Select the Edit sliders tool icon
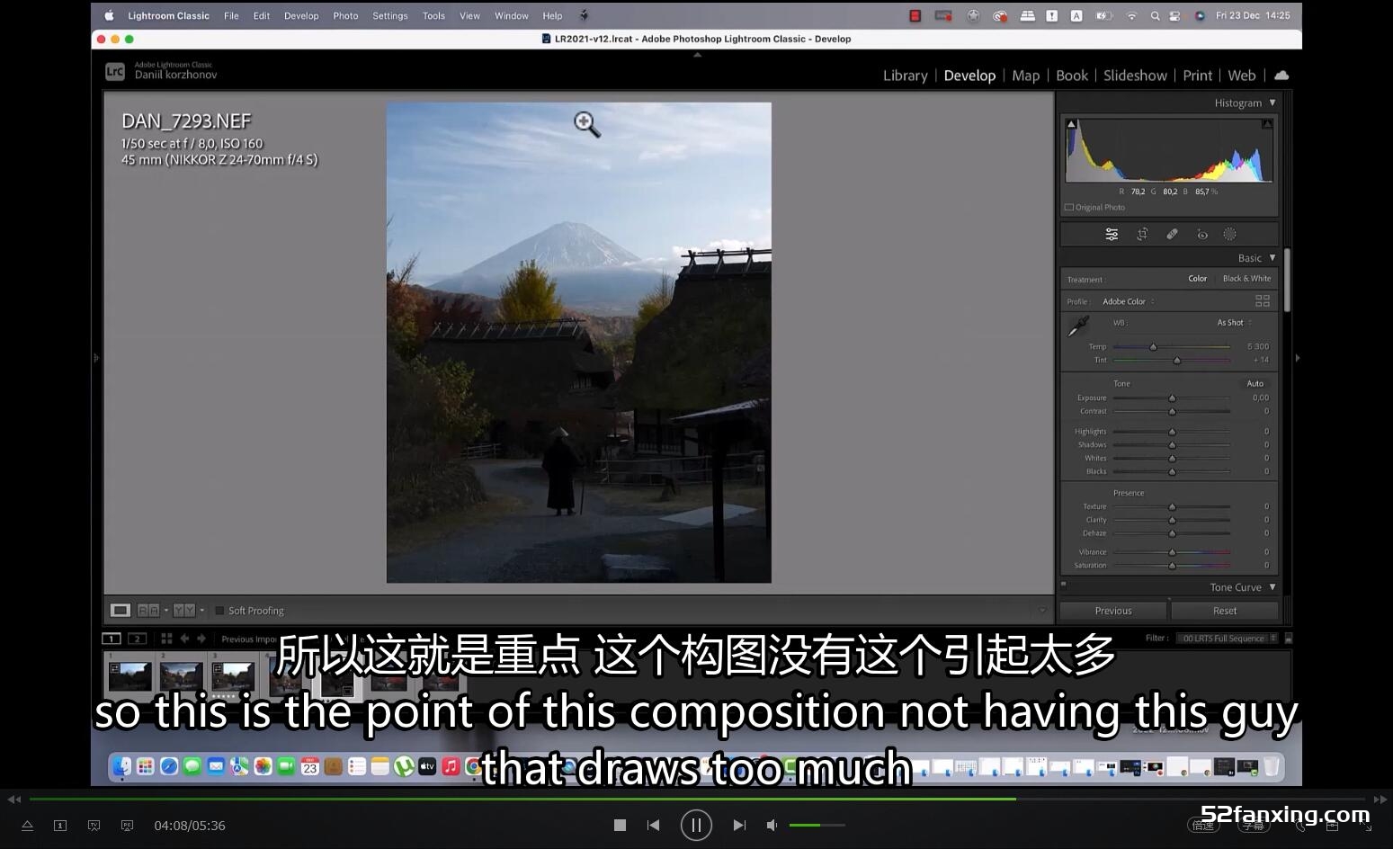 tap(1112, 235)
